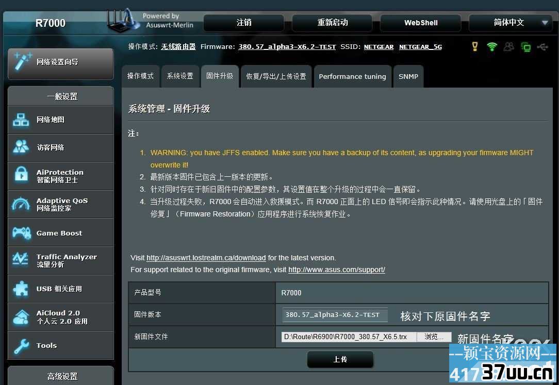Open the USB application puzzle icon
Image resolution: width=559 pixels, height=385 pixels.
coord(21,289)
